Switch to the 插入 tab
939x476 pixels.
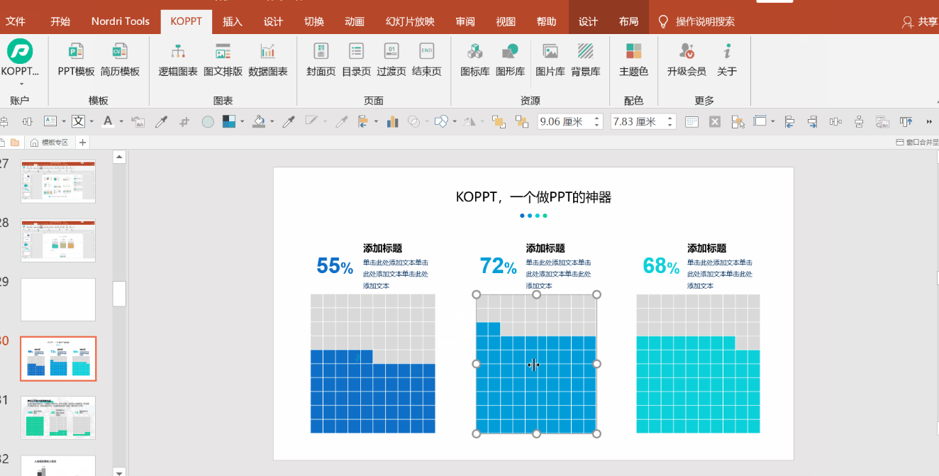point(233,21)
